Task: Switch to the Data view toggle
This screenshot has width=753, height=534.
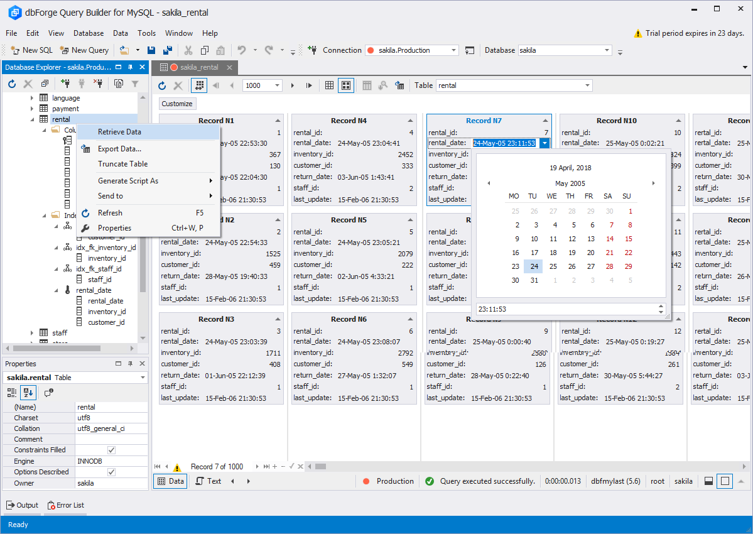Action: coord(170,481)
